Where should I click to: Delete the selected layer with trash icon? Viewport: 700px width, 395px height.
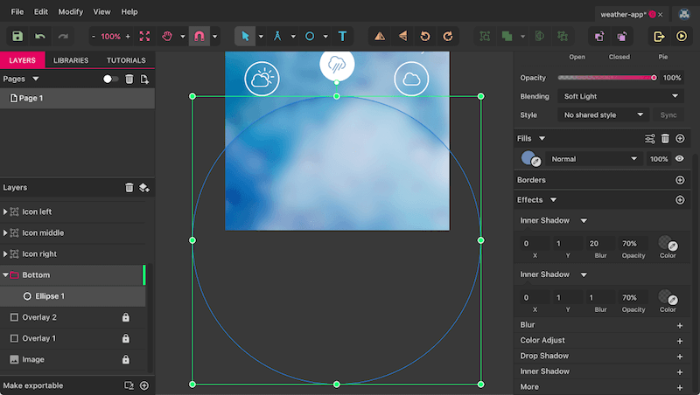click(129, 188)
